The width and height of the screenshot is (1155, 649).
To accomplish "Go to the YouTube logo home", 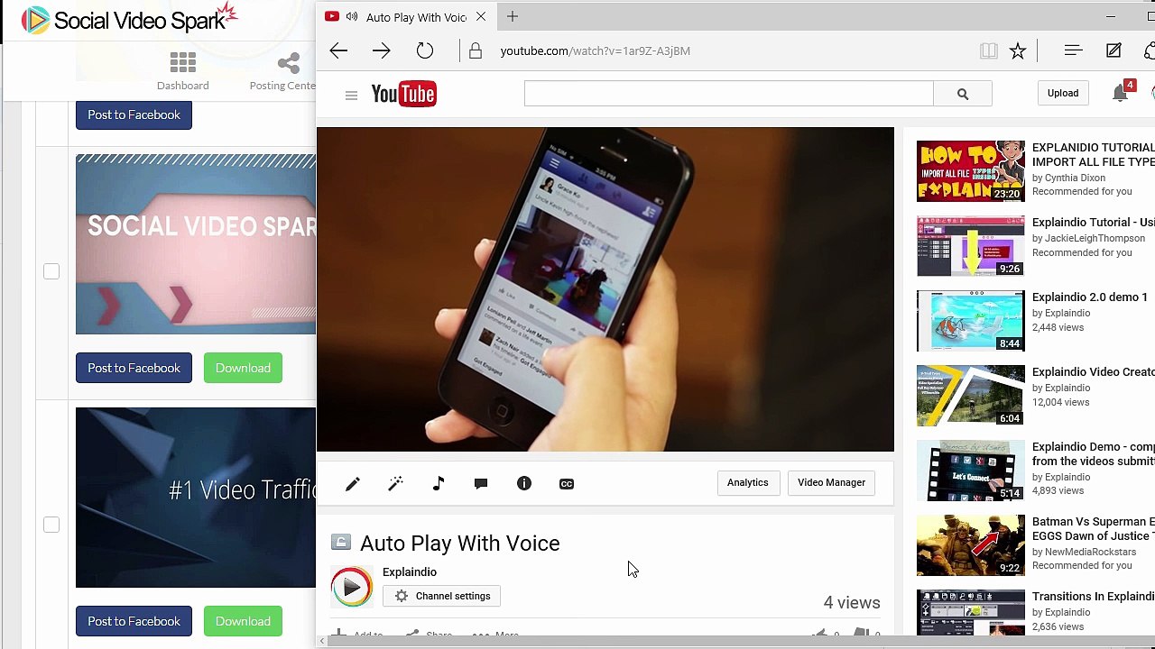I will (404, 94).
